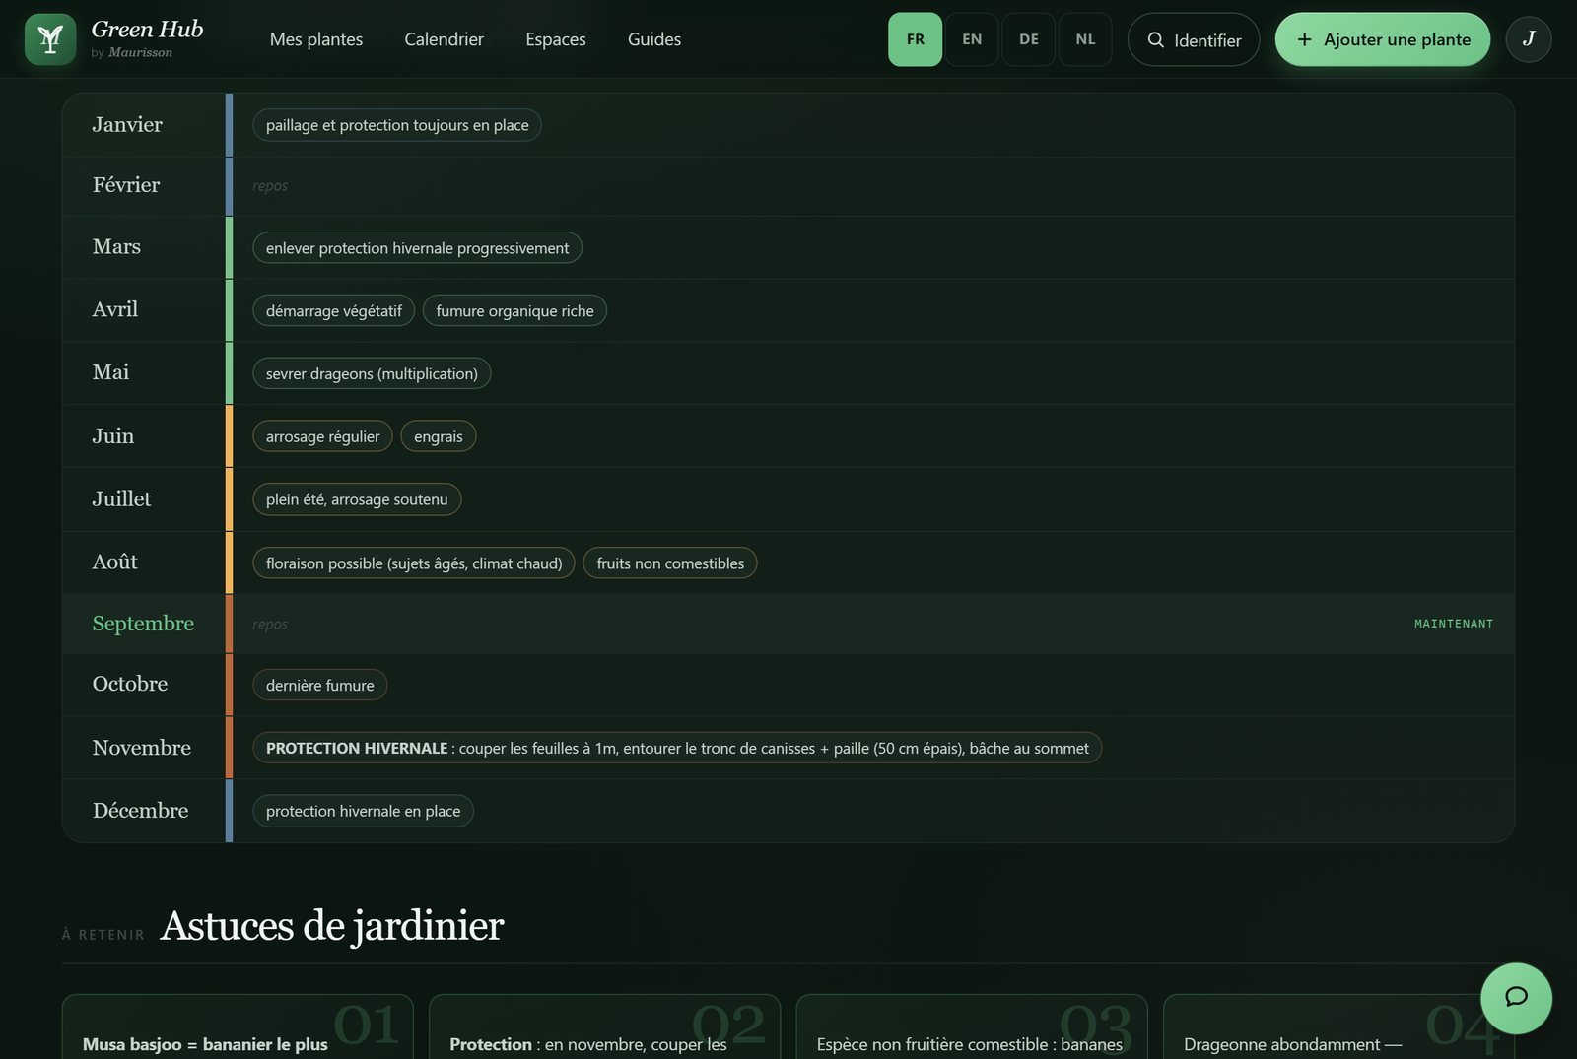This screenshot has width=1577, height=1059.
Task: Click the Green Hub plant logo icon
Action: [50, 39]
